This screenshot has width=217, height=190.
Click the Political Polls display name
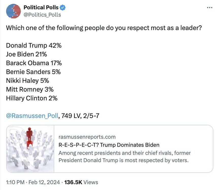(41, 7)
